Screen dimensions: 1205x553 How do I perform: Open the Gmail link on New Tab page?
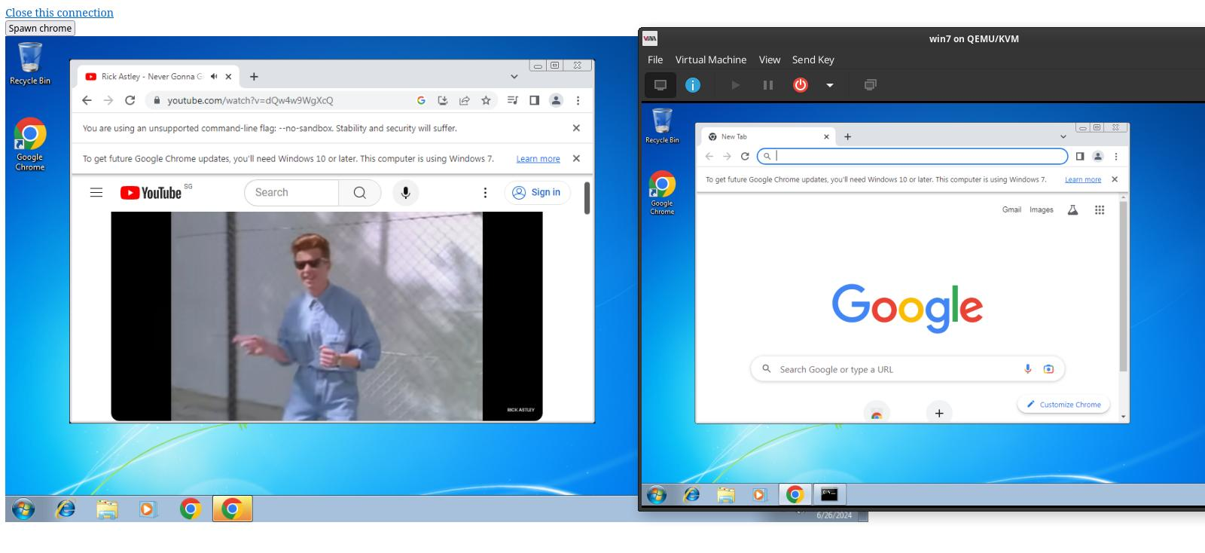pos(1011,210)
